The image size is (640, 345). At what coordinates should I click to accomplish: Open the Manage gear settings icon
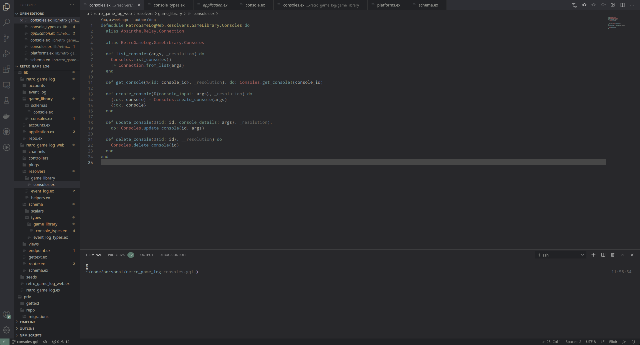coord(7,330)
